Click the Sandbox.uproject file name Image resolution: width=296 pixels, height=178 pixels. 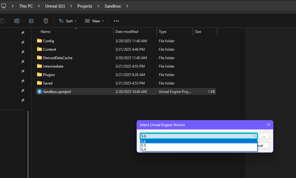coord(57,92)
